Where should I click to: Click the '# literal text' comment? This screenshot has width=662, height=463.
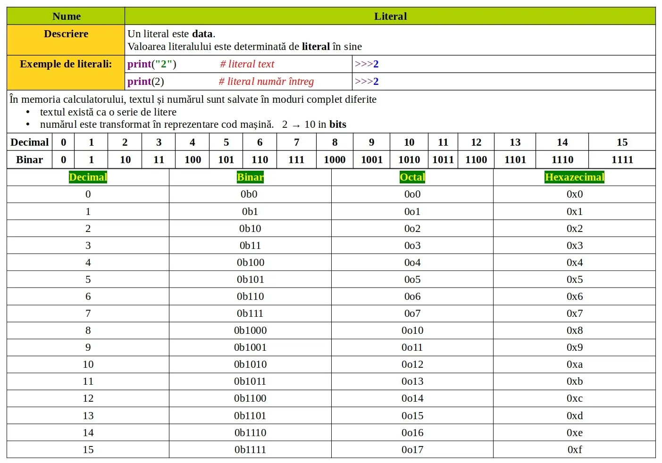click(x=247, y=65)
